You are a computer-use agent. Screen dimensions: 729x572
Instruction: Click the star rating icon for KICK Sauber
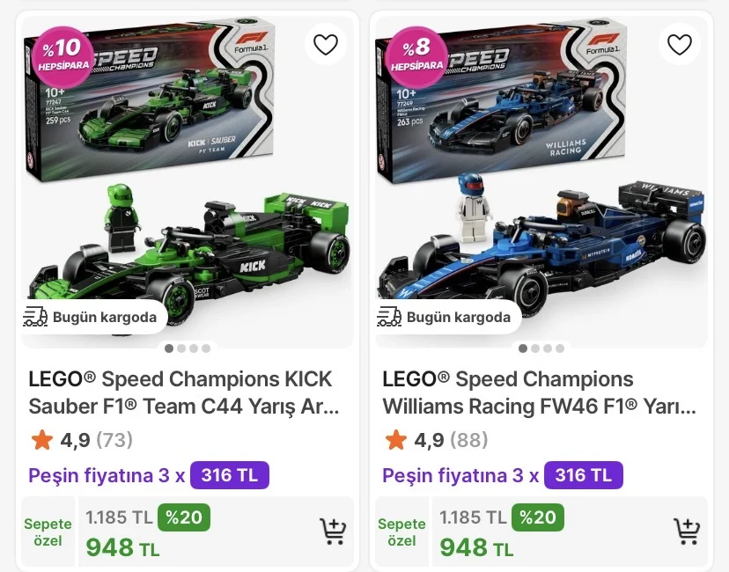pos(40,439)
